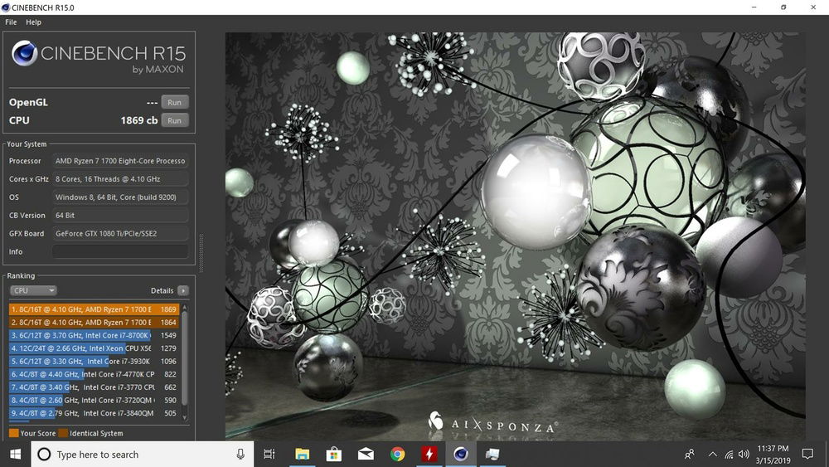The width and height of the screenshot is (829, 467).
Task: Click the Your Score orange color swatch
Action: [13, 433]
